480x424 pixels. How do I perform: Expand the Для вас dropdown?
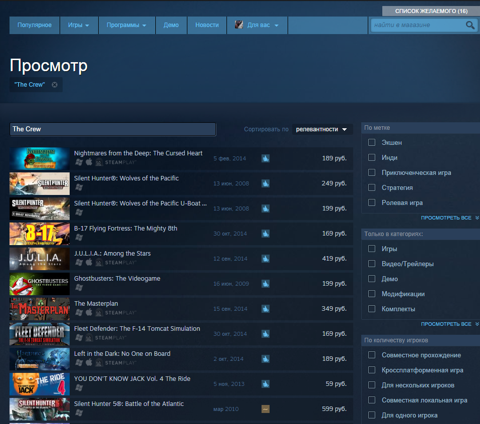click(x=257, y=25)
